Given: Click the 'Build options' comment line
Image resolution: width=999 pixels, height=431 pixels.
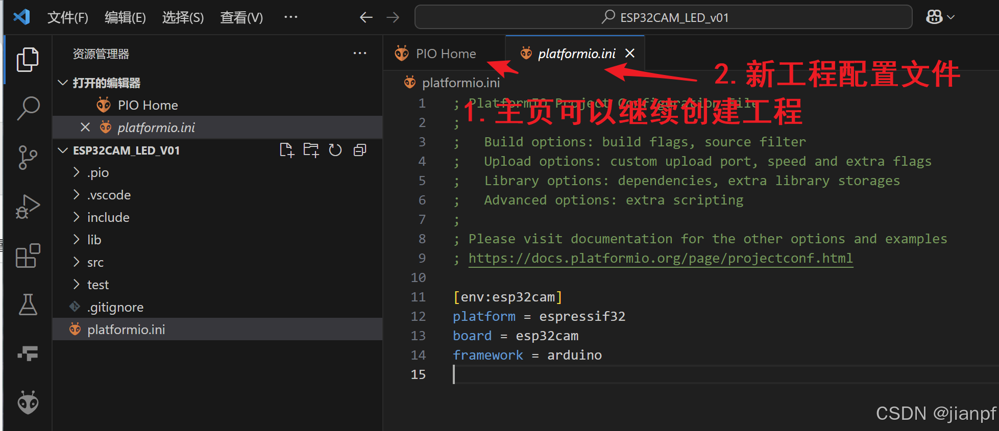Looking at the screenshot, I should click(630, 142).
